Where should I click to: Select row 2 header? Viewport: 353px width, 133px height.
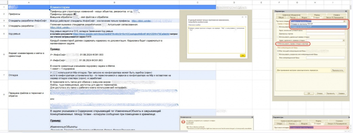(x=4, y=14)
